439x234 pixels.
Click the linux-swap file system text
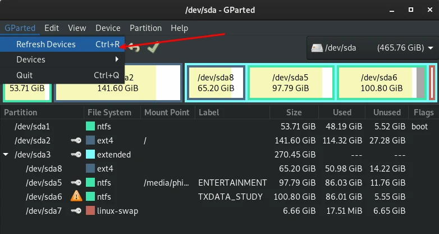tap(117, 211)
